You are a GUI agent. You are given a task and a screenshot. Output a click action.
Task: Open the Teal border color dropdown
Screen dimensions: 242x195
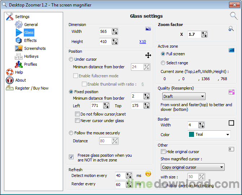[209, 134]
